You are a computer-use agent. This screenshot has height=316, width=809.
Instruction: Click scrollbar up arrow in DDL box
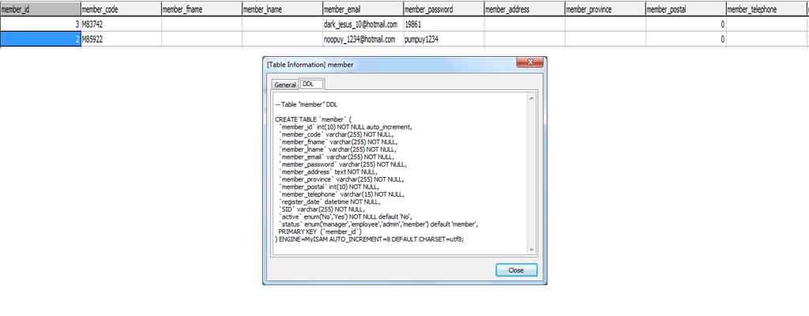[x=532, y=98]
